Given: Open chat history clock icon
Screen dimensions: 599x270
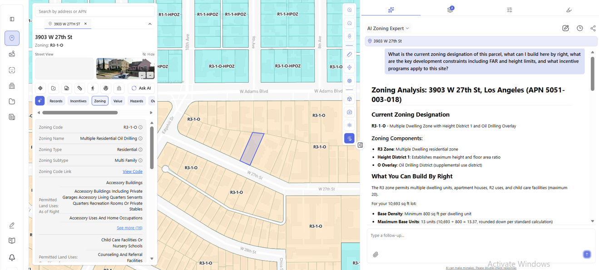Looking at the screenshot, I should 580,28.
